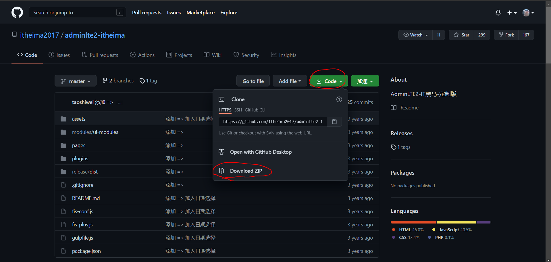Image resolution: width=551 pixels, height=262 pixels.
Task: Open the clone help question icon
Action: pos(339,99)
